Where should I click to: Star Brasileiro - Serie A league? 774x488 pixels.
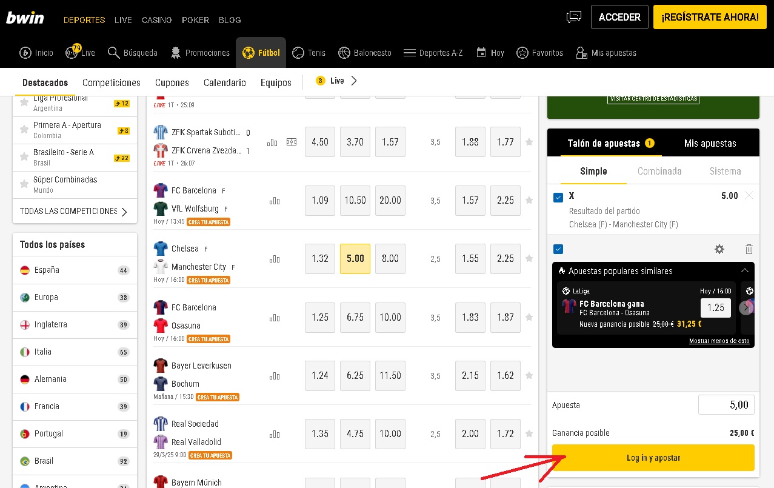[x=24, y=157]
